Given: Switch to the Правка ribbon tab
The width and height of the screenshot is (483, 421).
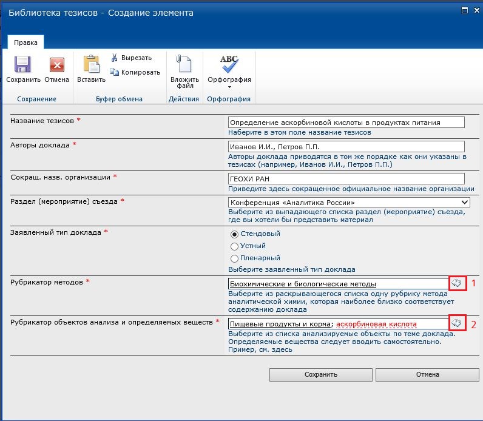Looking at the screenshot, I should click(x=25, y=42).
